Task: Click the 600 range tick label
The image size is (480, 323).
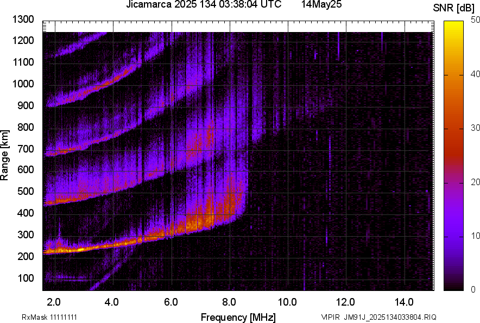Action: tap(26, 169)
